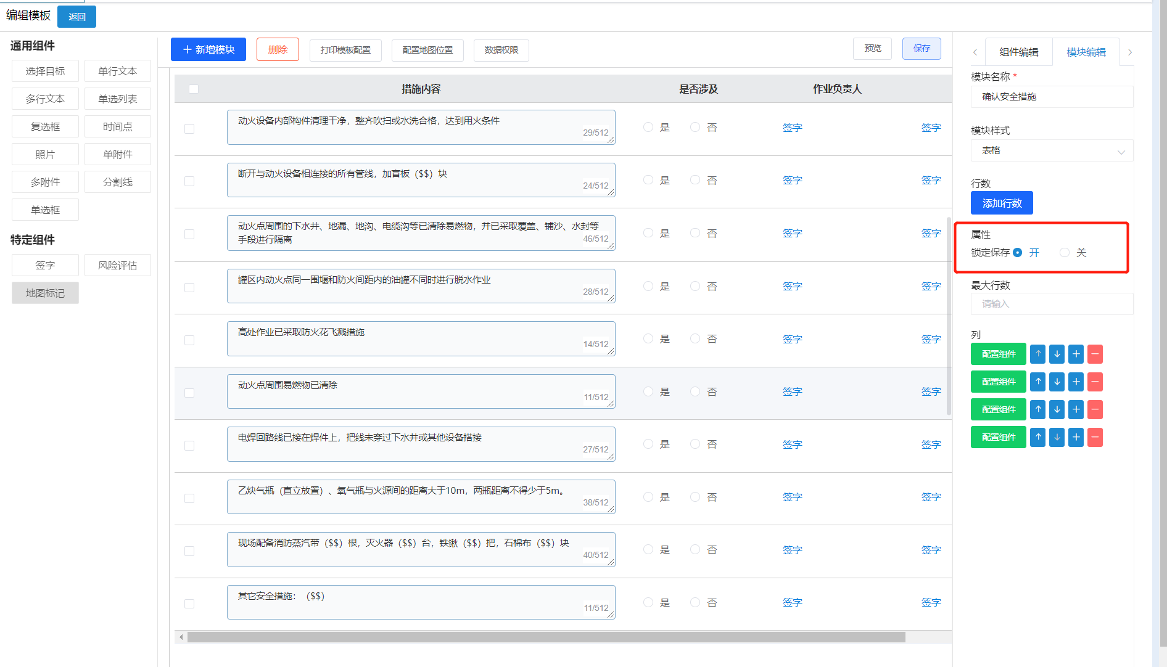Screen dimensions: 1167x667
Task: Add 单行文本 component
Action: tap(118, 71)
